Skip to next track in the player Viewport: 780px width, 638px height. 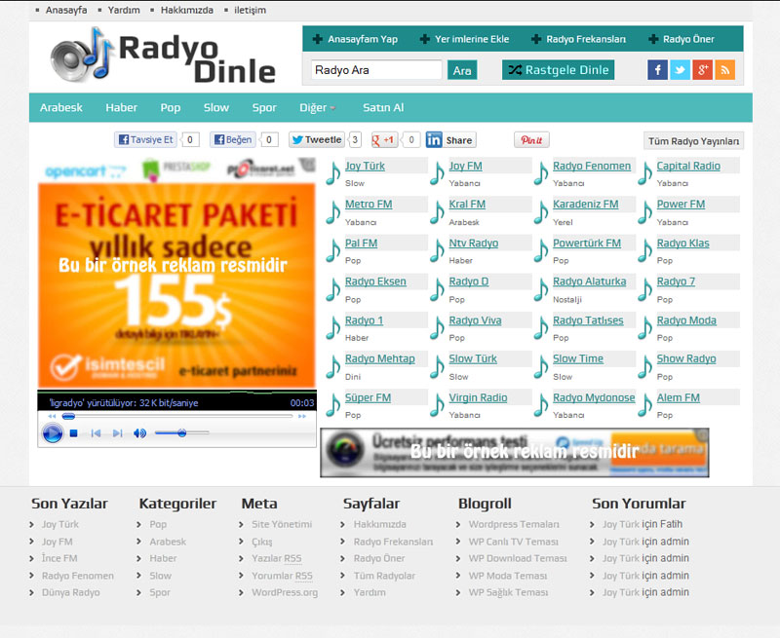(117, 433)
